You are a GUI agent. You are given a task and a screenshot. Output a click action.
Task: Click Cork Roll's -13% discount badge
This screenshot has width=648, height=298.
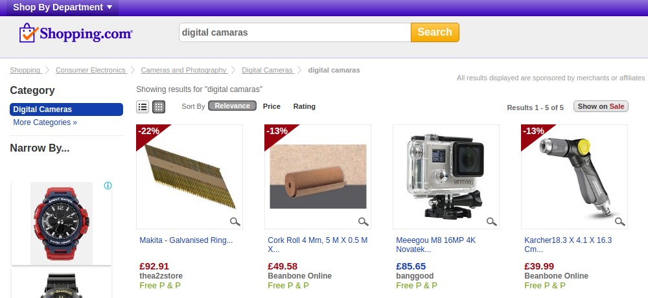(x=277, y=132)
